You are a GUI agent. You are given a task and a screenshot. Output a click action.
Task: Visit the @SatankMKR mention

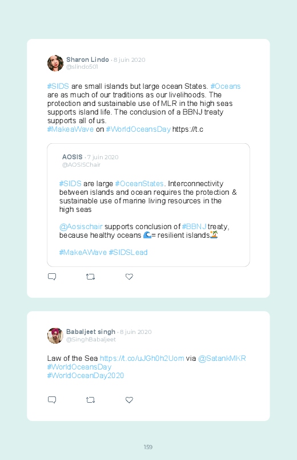222,359
